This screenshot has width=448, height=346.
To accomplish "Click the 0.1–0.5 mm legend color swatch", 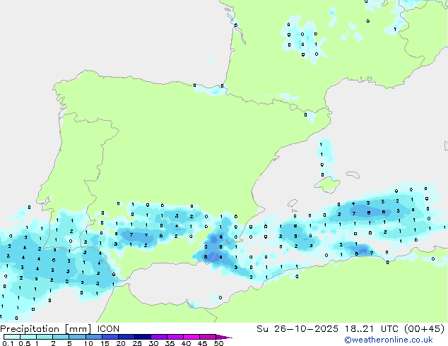I will [12, 337].
